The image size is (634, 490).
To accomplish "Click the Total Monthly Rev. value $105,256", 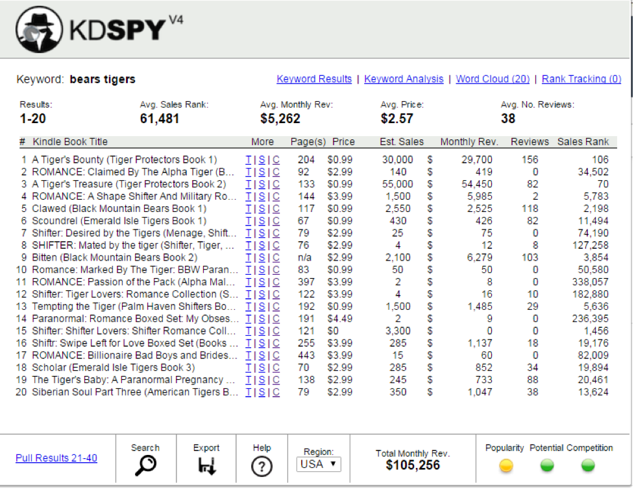I will coord(413,465).
